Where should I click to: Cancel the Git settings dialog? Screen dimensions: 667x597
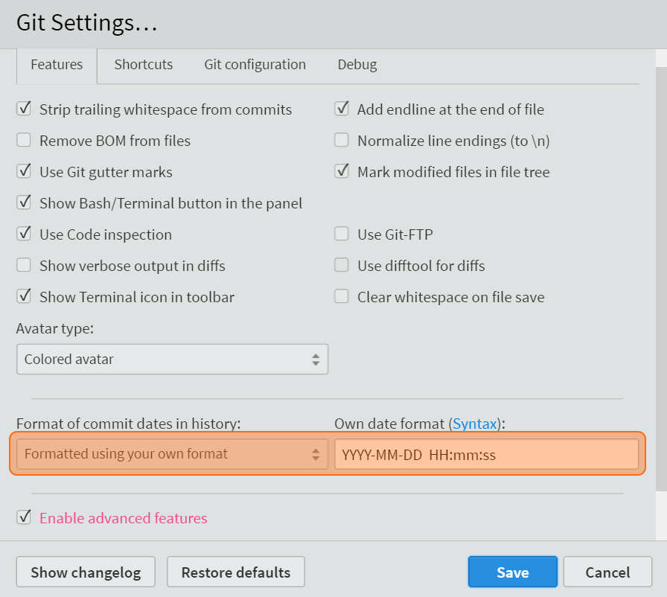(607, 572)
